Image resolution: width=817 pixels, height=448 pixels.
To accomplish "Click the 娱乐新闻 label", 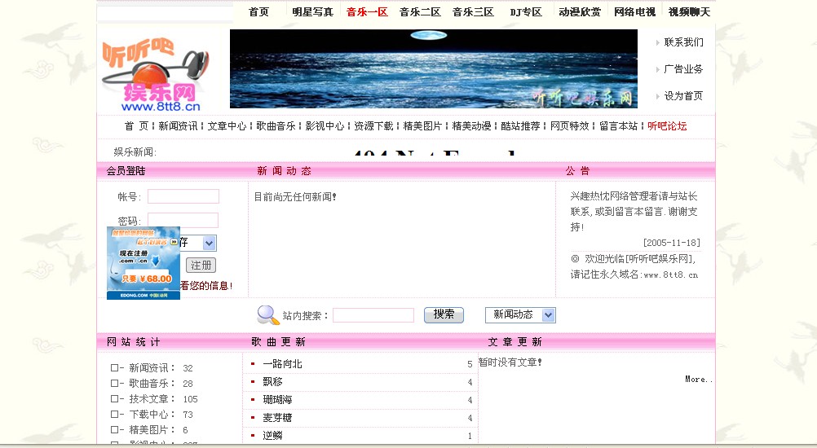I will 135,152.
